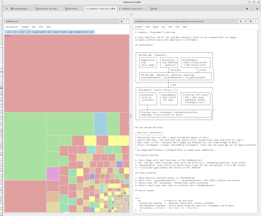Toggle the 'st' file extension filter
261x216 pixels.
click(x=29, y=32)
